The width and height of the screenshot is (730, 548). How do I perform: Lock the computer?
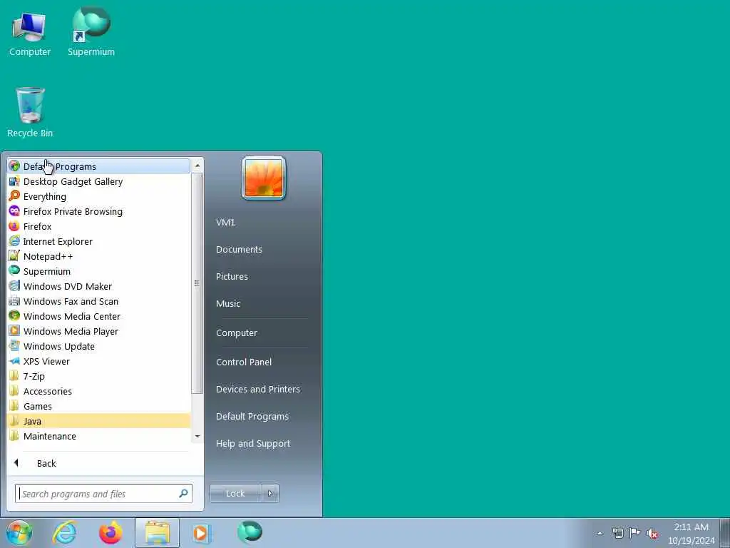[x=235, y=493]
